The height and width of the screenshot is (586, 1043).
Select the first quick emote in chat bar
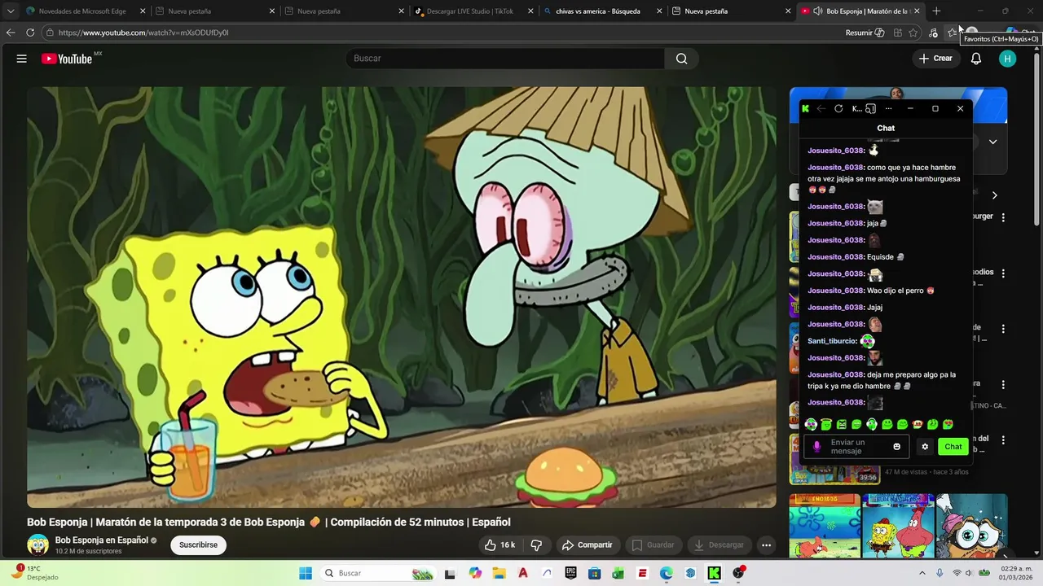point(811,424)
